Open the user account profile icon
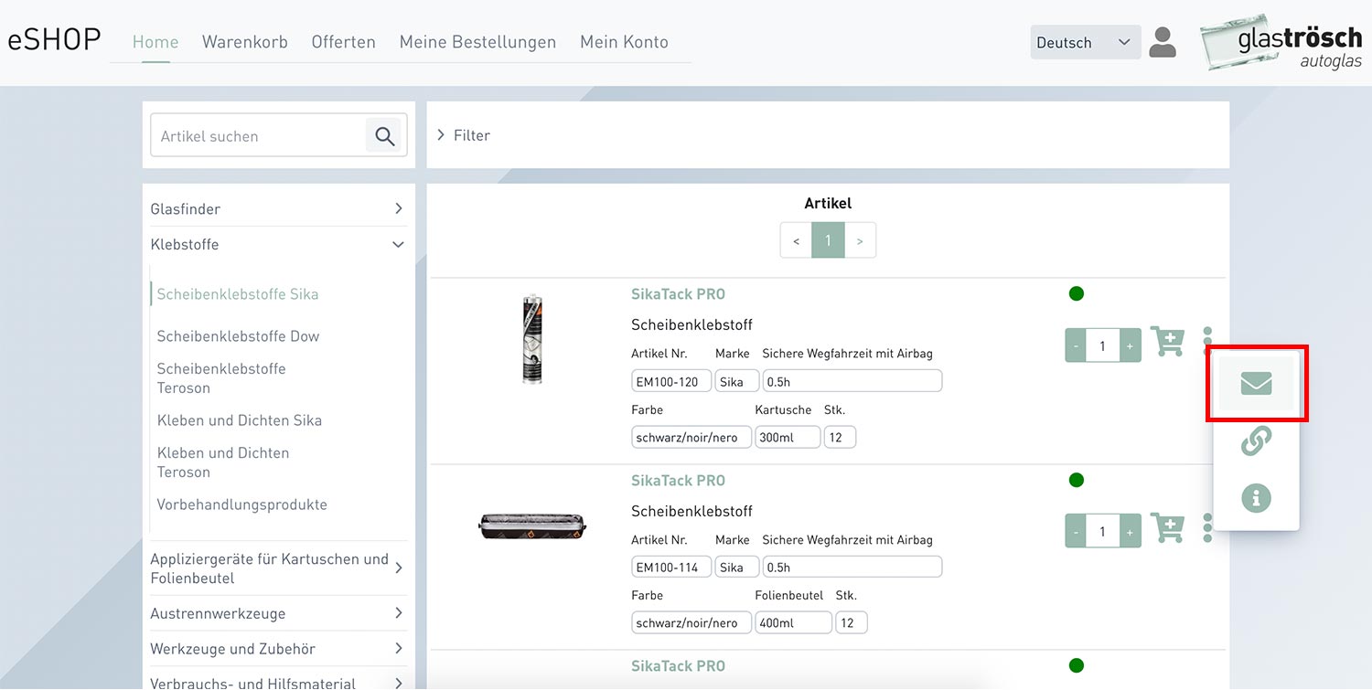The width and height of the screenshot is (1372, 690). [x=1163, y=42]
